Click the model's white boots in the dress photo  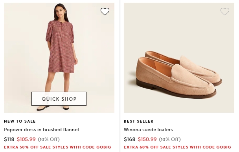[x=53, y=107]
